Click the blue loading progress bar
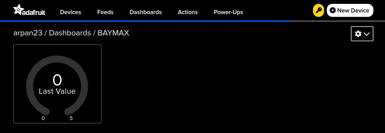The height and width of the screenshot is (133, 385). point(146,21)
